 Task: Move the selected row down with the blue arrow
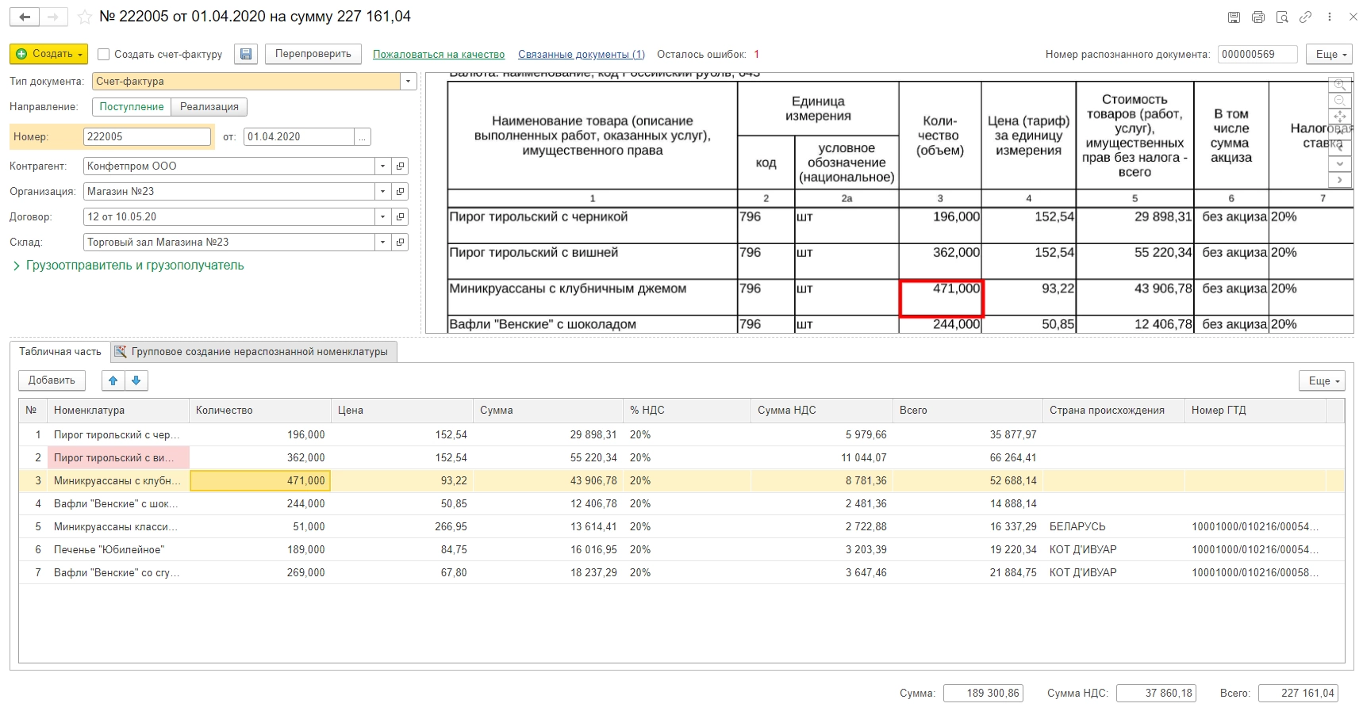(136, 380)
